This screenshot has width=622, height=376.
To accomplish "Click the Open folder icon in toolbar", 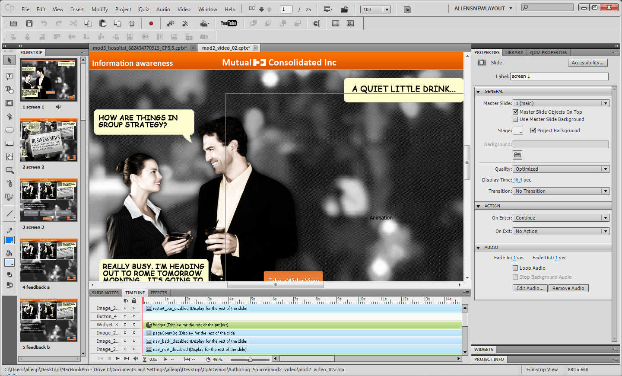I will tap(13, 23).
